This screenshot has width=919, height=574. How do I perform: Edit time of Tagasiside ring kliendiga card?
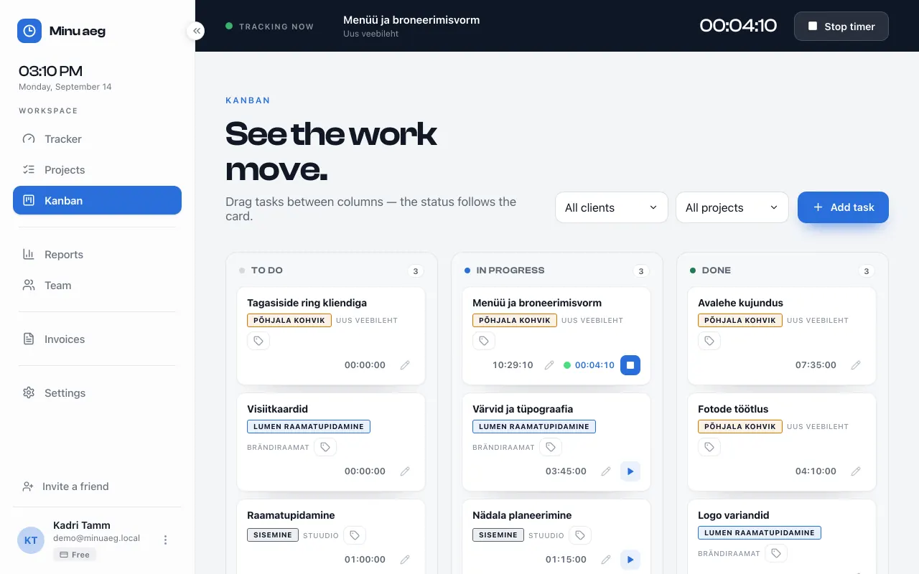(x=405, y=365)
